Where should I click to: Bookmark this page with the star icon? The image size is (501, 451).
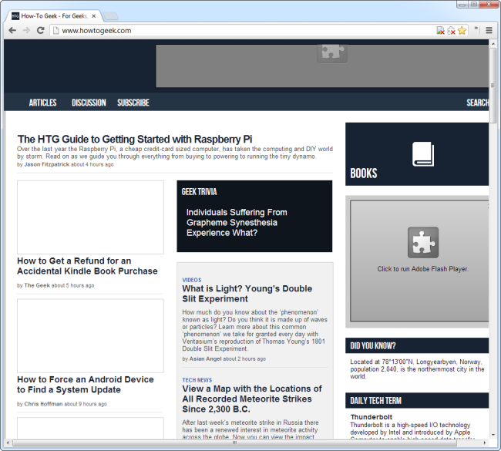(x=462, y=30)
